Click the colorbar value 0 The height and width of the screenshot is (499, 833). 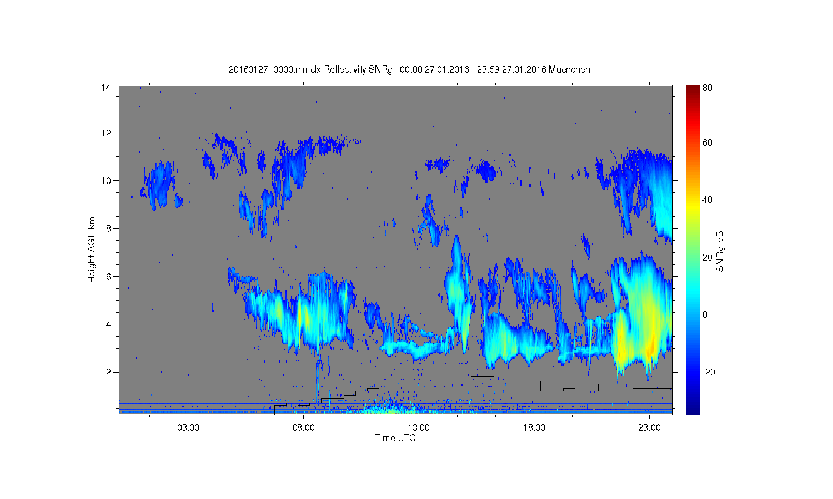705,315
